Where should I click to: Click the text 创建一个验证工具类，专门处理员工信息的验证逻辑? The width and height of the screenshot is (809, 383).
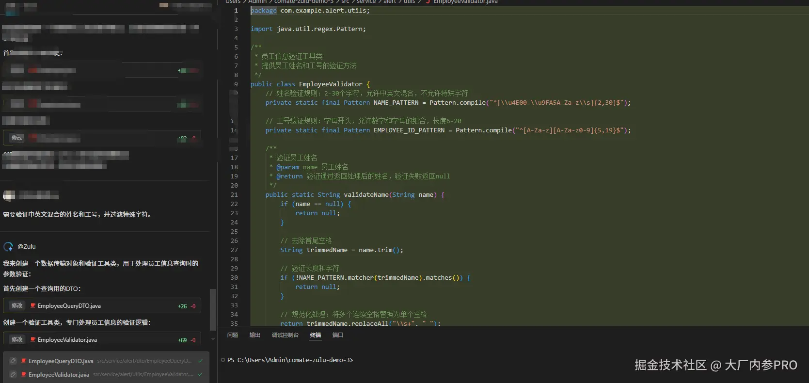(x=77, y=322)
